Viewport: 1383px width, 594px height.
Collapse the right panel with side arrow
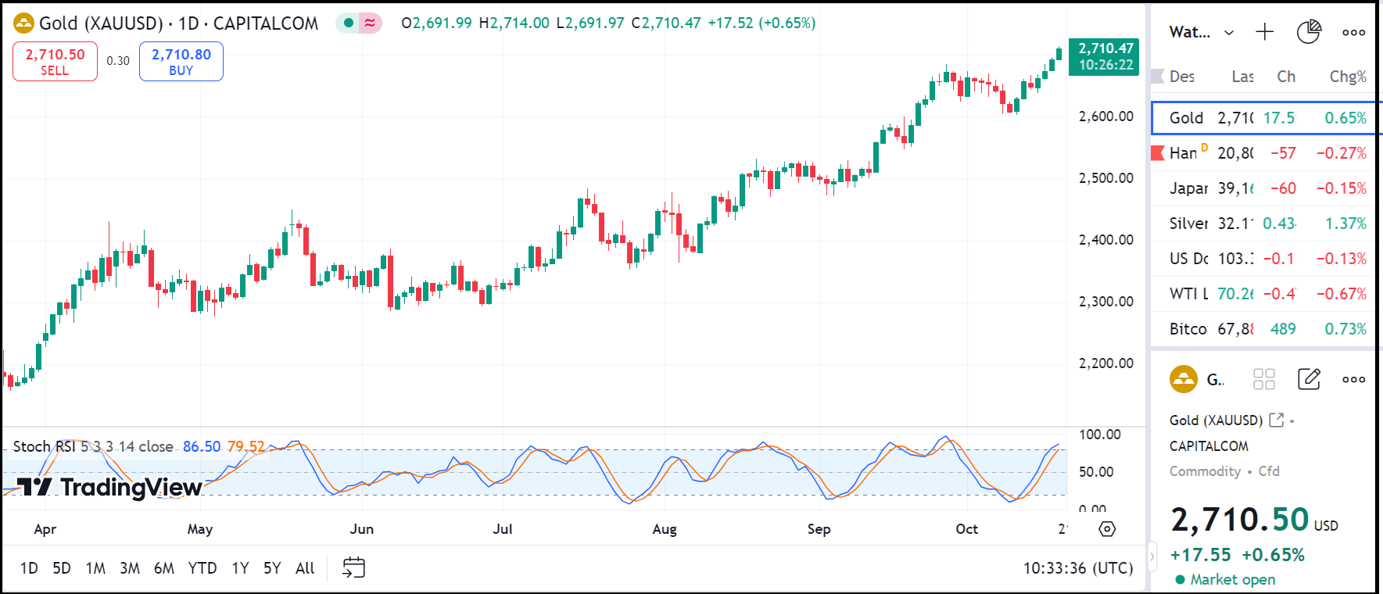[x=1152, y=557]
